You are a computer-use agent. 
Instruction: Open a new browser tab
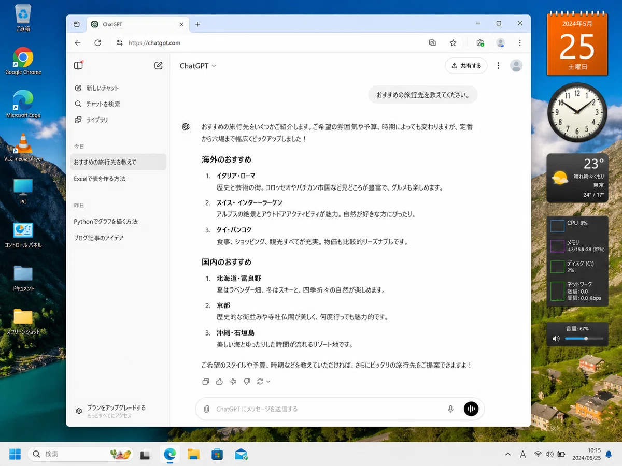pyautogui.click(x=197, y=24)
